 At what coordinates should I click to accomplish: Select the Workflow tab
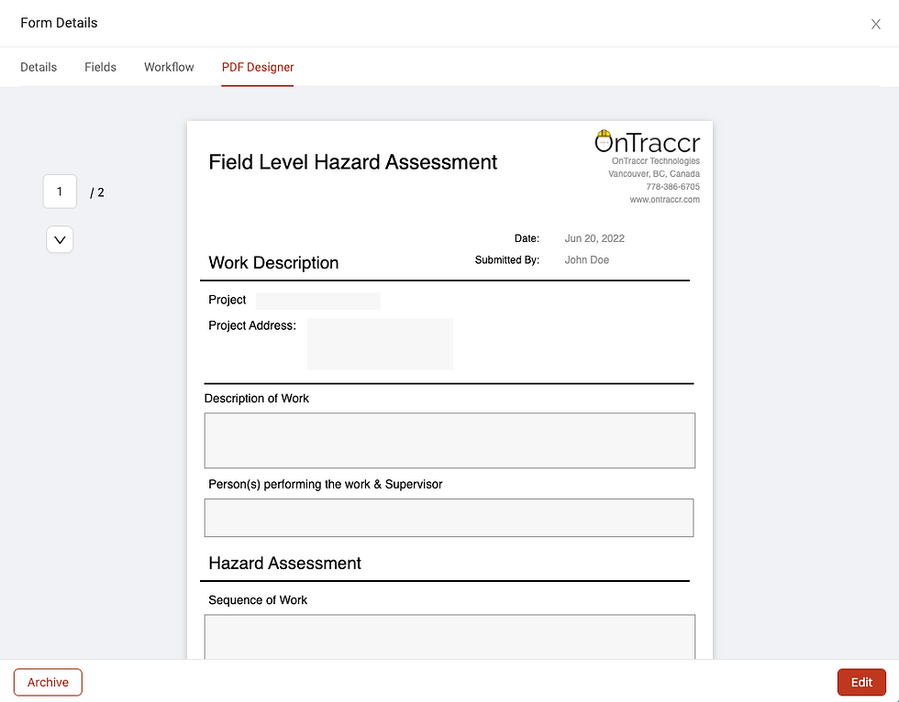pos(169,67)
